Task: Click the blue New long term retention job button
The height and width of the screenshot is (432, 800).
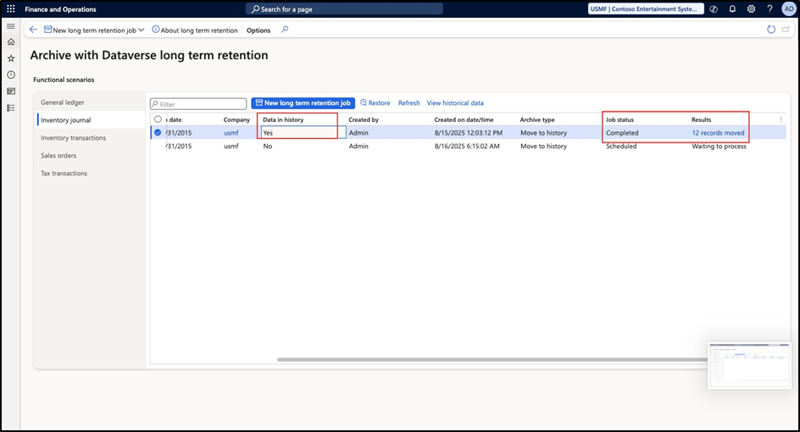Action: coord(302,102)
